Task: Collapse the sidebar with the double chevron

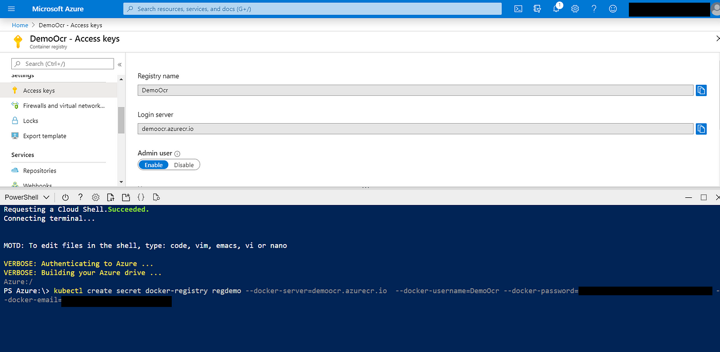Action: [x=120, y=64]
